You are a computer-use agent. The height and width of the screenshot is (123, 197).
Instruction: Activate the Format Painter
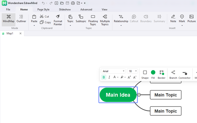(x=58, y=20)
